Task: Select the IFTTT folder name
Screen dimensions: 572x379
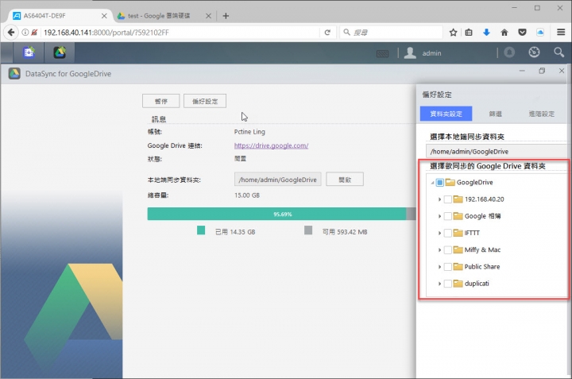Action: coord(472,233)
